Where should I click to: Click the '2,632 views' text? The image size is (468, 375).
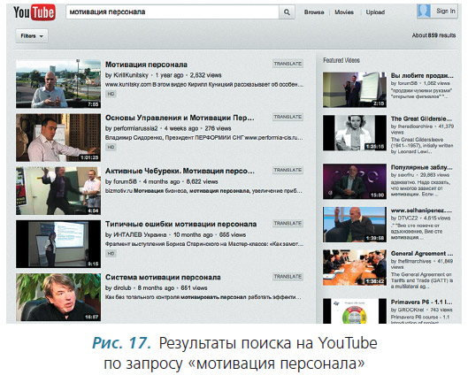point(205,75)
